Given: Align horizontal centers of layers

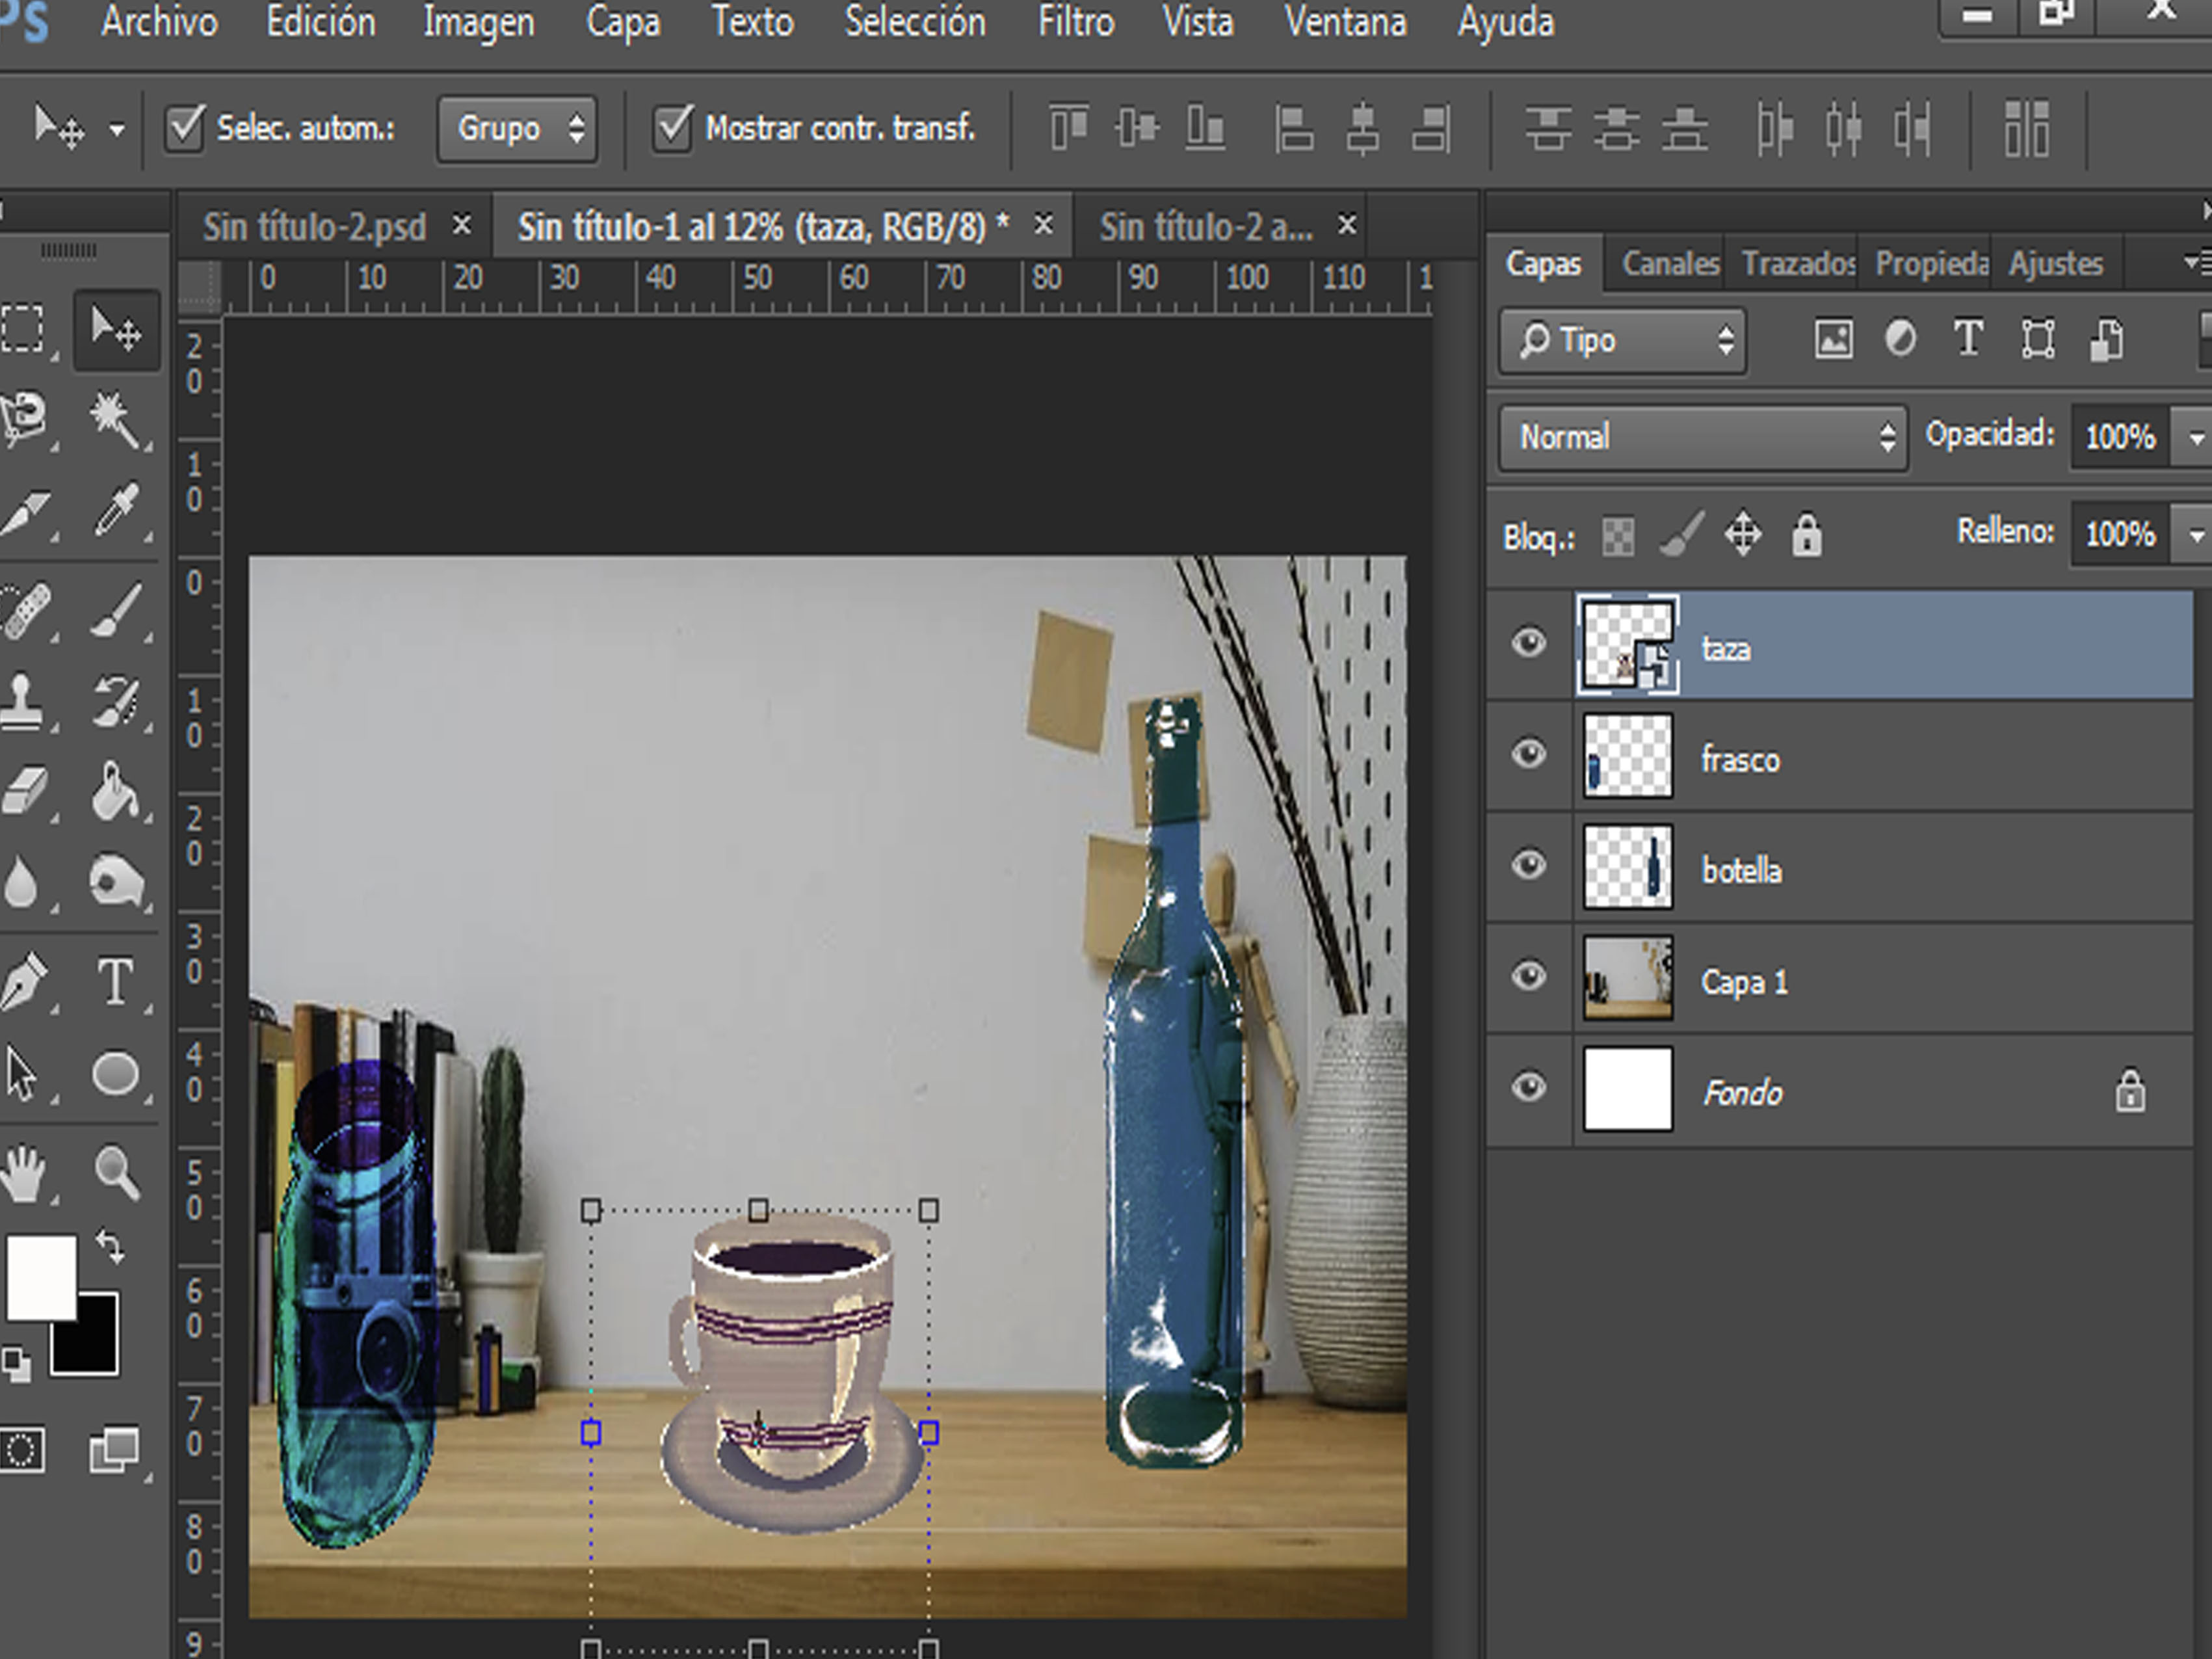Looking at the screenshot, I should 1363,128.
